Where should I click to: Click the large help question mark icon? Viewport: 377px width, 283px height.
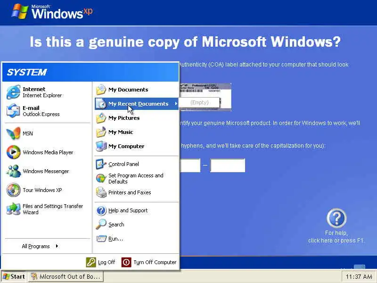(x=336, y=218)
